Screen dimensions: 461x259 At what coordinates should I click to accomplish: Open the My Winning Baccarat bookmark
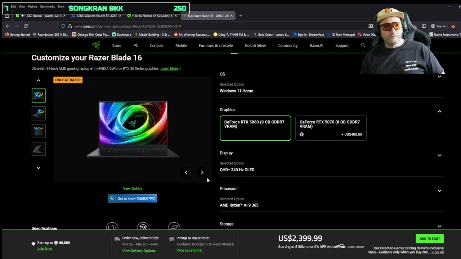pos(192,35)
